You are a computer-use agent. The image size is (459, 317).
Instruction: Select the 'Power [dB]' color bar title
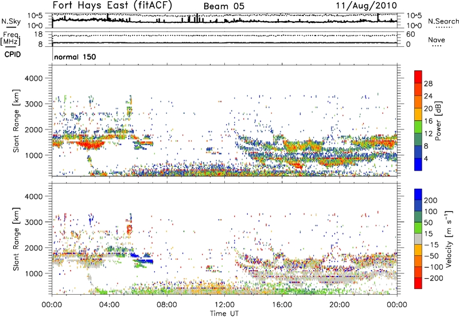click(x=438, y=121)
